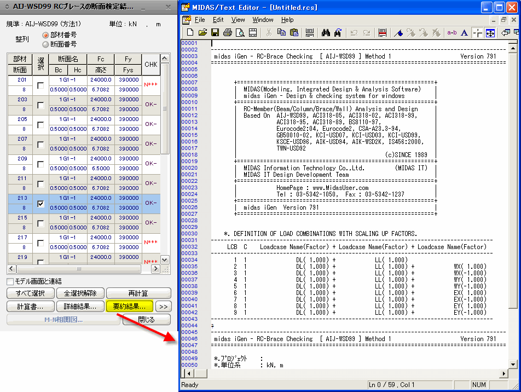Image resolution: width=521 pixels, height=392 pixels.
Task: Check the selection box for member 201
Action: pyautogui.click(x=40, y=85)
